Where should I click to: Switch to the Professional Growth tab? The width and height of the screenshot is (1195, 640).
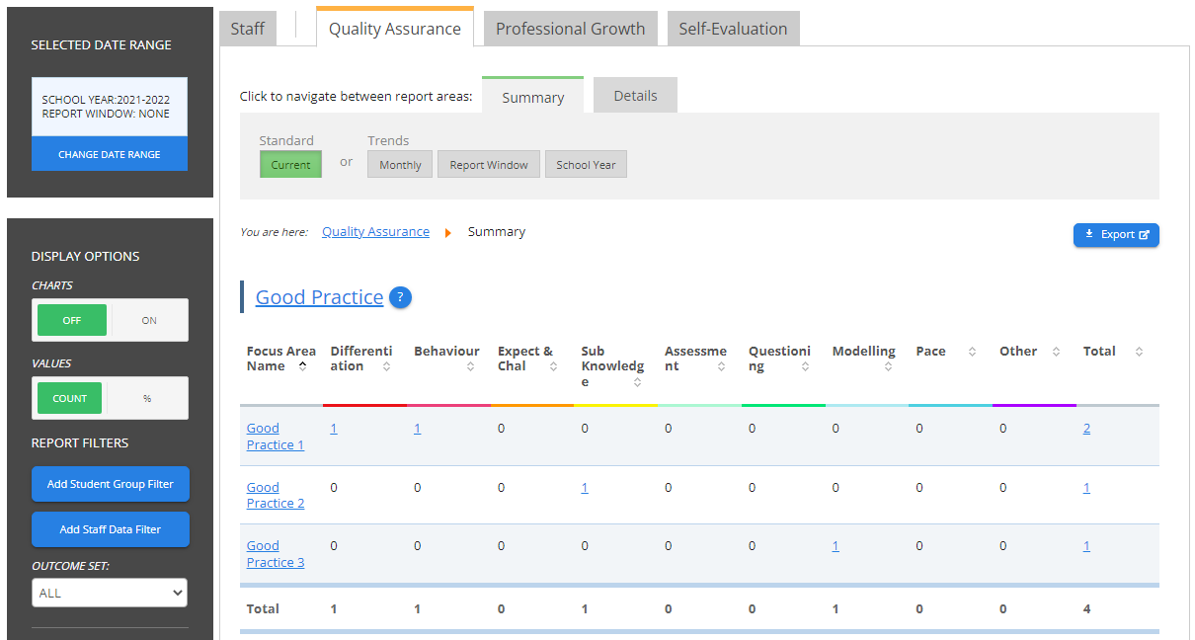point(570,29)
